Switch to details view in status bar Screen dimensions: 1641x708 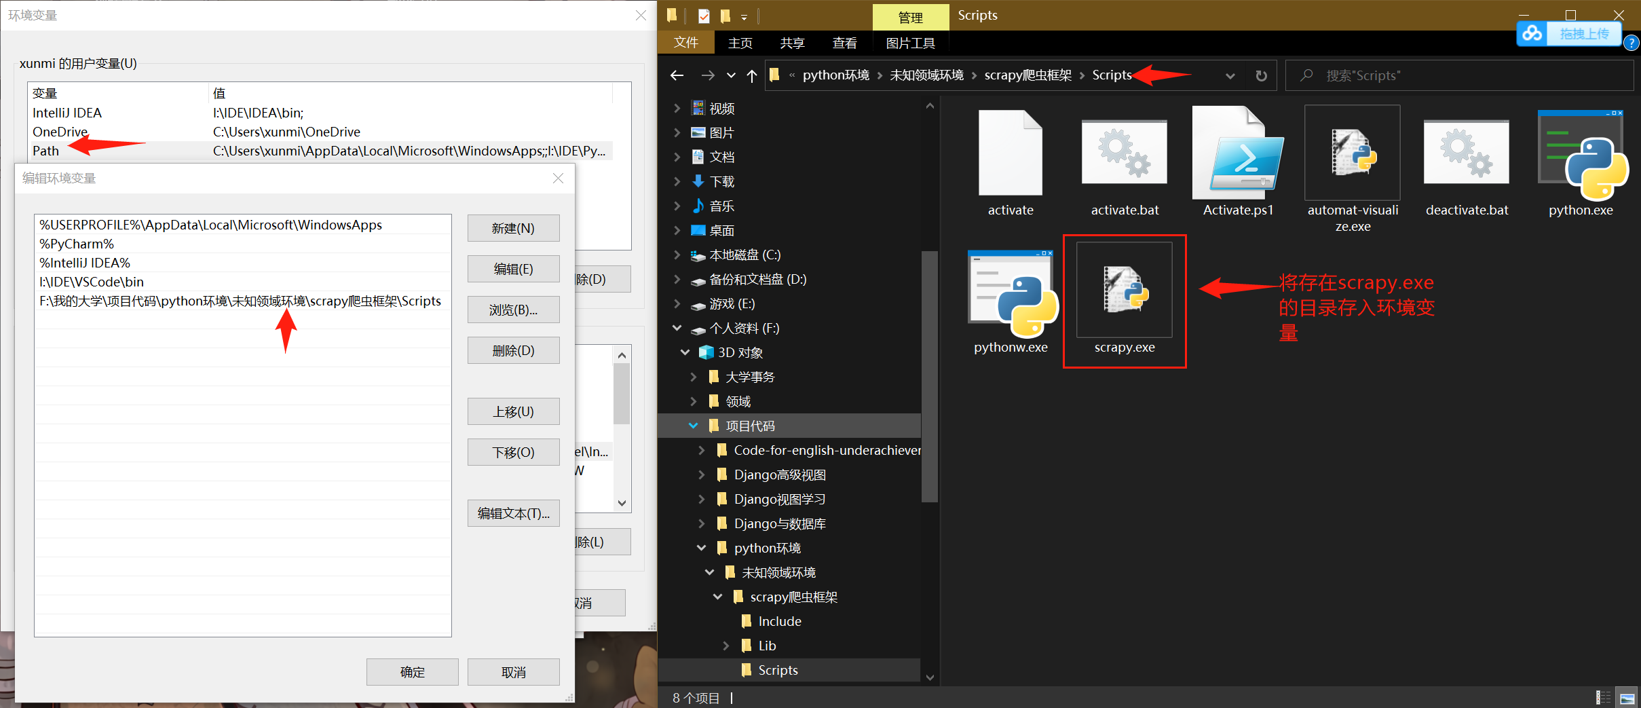[x=1605, y=697]
